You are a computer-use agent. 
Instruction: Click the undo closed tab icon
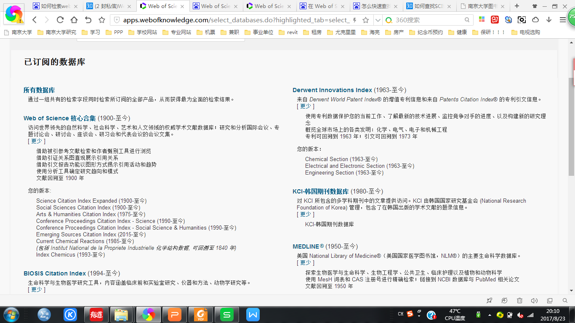pos(88,20)
